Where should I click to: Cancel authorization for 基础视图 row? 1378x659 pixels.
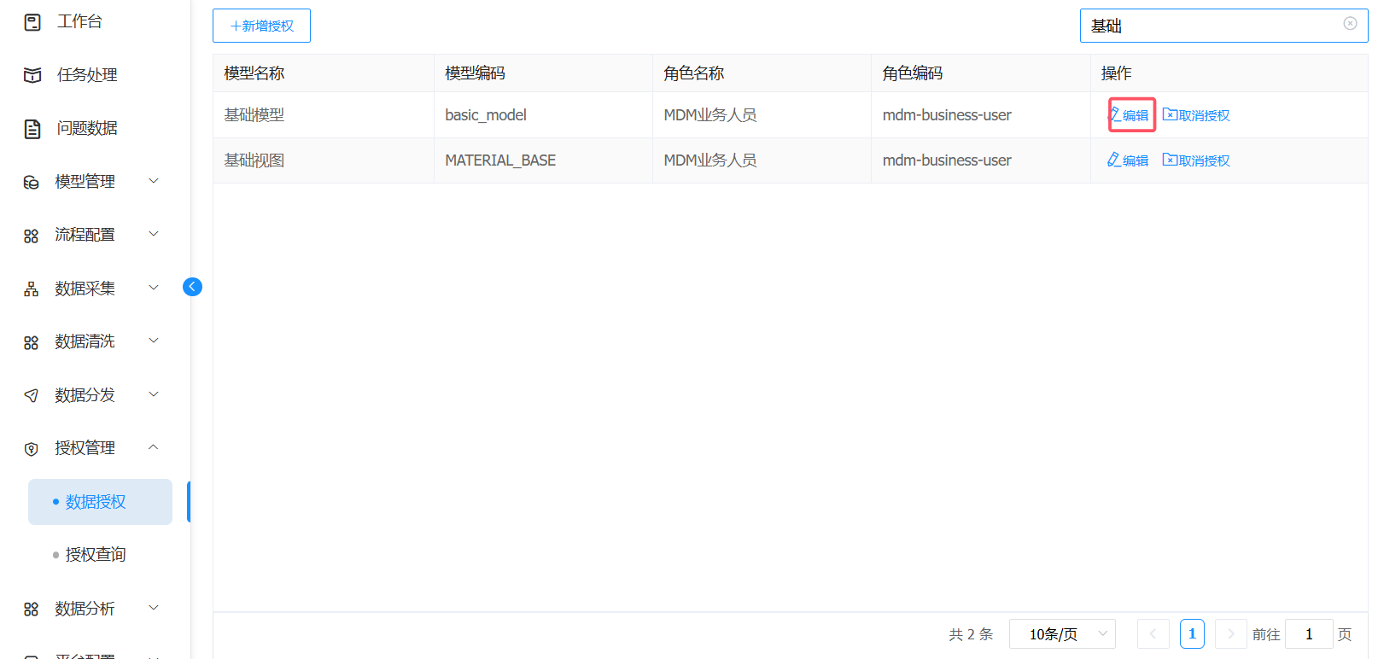pos(1196,160)
